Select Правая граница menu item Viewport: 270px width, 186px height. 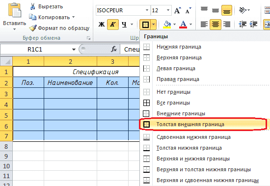[205, 79]
